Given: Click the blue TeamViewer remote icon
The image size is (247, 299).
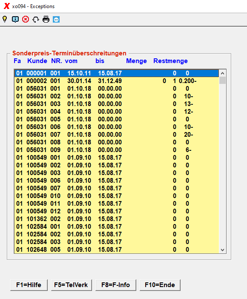Looking at the screenshot, I should click(x=56, y=20).
